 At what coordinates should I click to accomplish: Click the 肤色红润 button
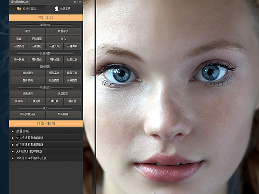pos(72,60)
